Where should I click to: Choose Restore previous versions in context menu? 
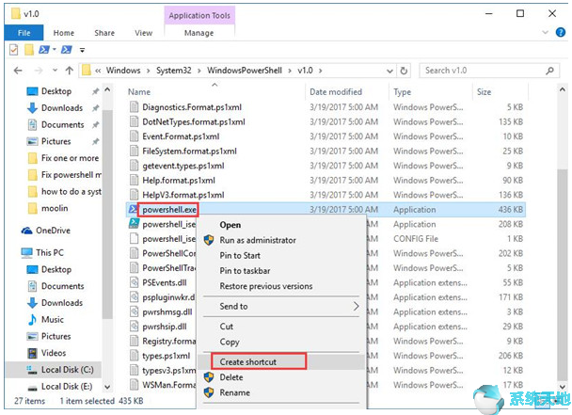click(x=266, y=286)
